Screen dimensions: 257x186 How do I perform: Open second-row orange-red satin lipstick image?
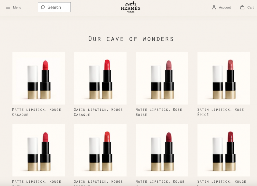(x=100, y=150)
